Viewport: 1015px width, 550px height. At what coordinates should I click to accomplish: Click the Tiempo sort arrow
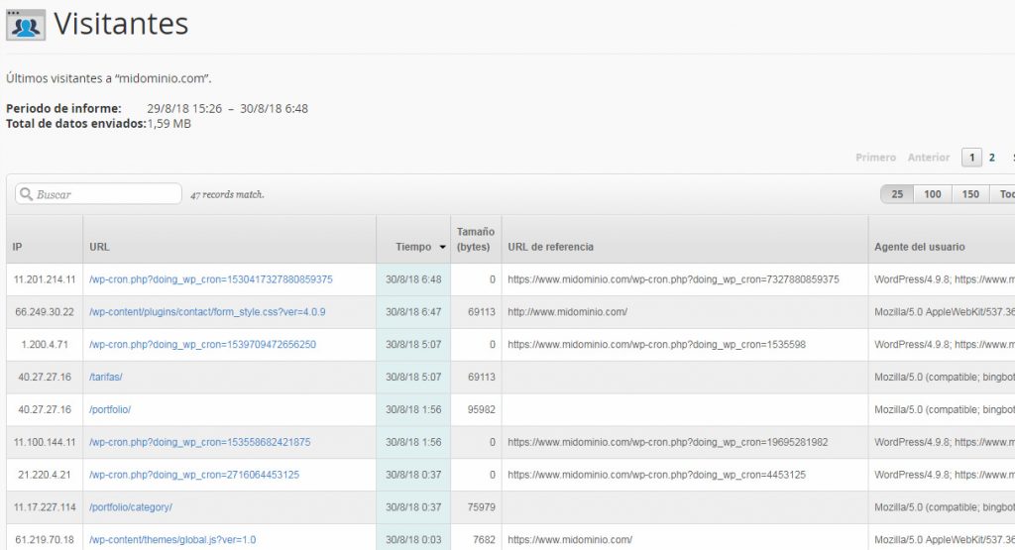coord(442,248)
